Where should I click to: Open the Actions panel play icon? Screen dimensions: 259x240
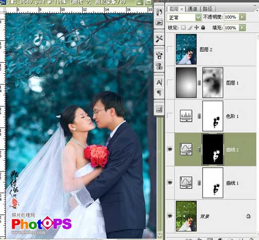tap(159, 23)
